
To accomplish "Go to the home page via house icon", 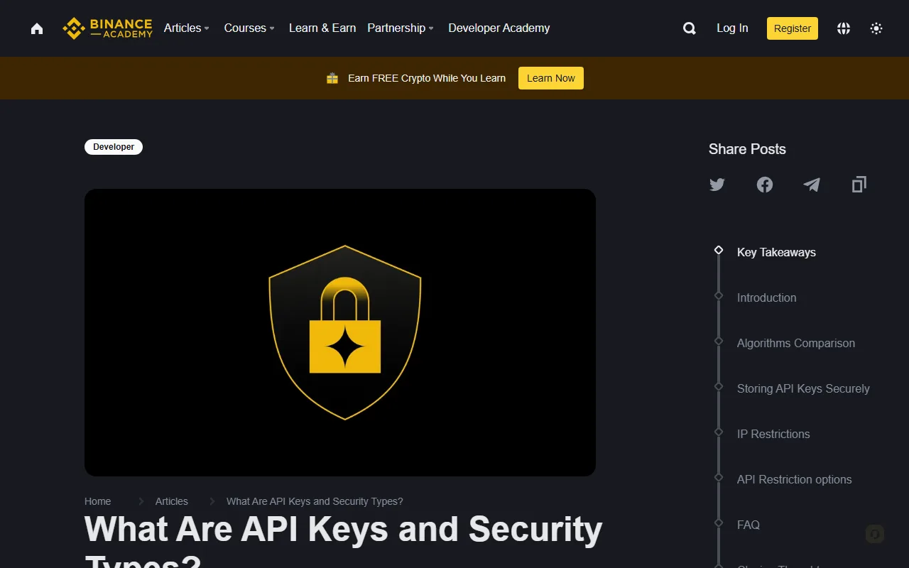I will (x=37, y=28).
